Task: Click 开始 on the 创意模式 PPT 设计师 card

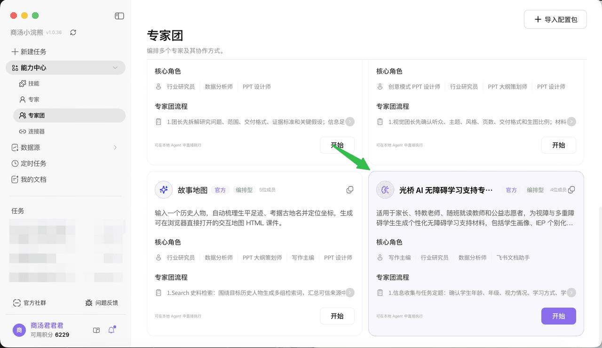Action: (559, 145)
